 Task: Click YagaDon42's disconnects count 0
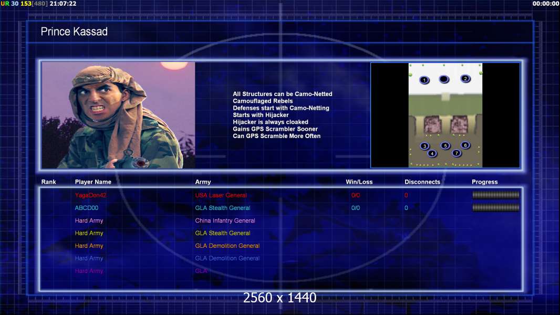(406, 195)
